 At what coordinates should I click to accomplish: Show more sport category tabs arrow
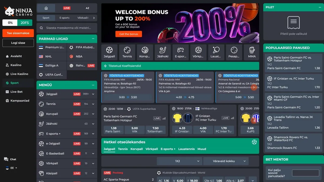coord(94,18)
